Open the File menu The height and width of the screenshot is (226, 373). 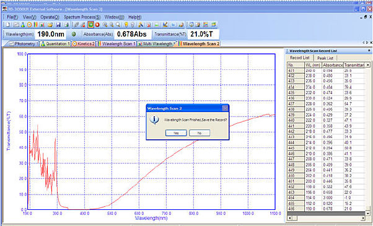pos(12,17)
